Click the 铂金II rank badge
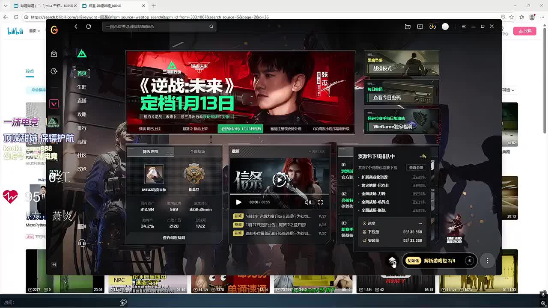The width and height of the screenshot is (548, 308). tap(194, 174)
